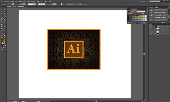The image size is (170, 102).
Task: Select the Blob Brush tool
Action: point(2,20)
